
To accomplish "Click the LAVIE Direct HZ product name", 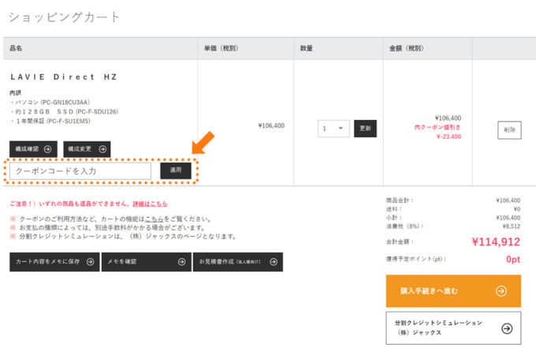I will (64, 77).
